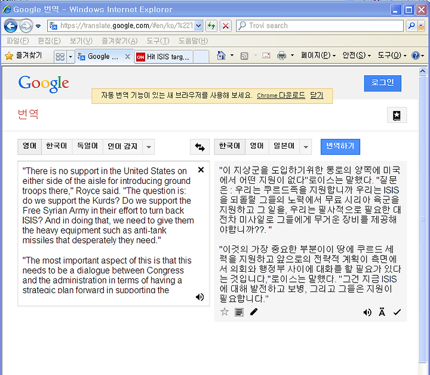Click the Google logo

coord(44,84)
